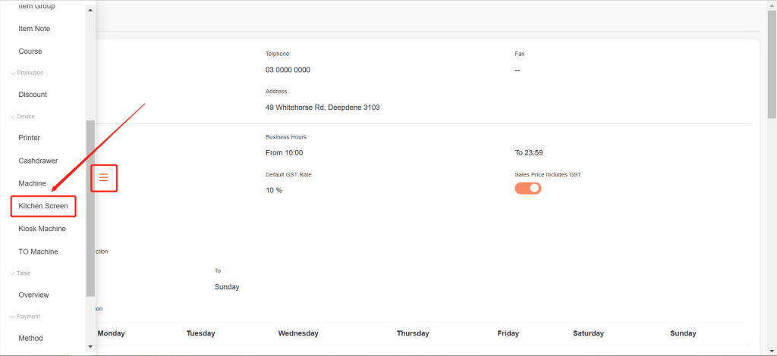Select Cashdrawer from the sidebar
Screen dimensions: 777x356
[x=38, y=161]
